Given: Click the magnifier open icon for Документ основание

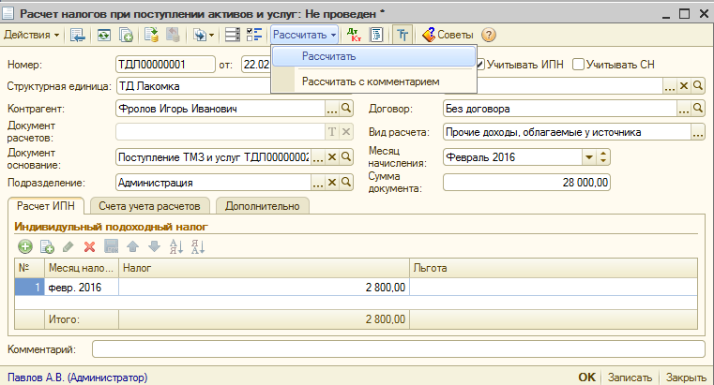Looking at the screenshot, I should (x=346, y=157).
